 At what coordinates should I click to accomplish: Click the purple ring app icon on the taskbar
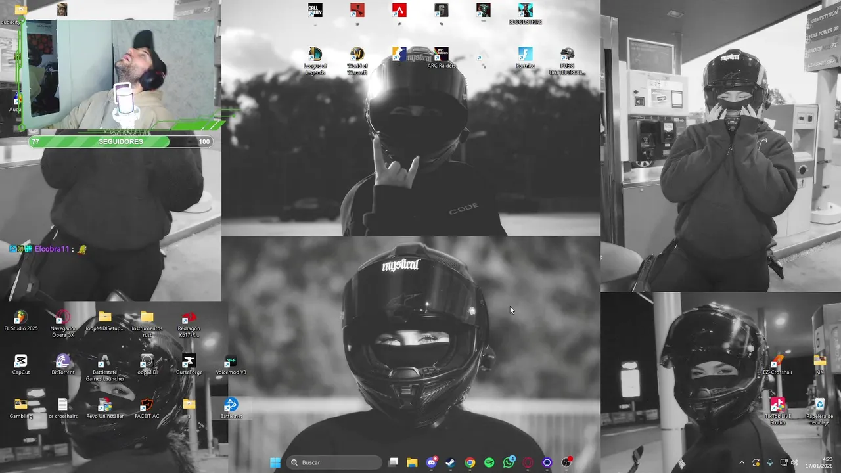(x=547, y=462)
